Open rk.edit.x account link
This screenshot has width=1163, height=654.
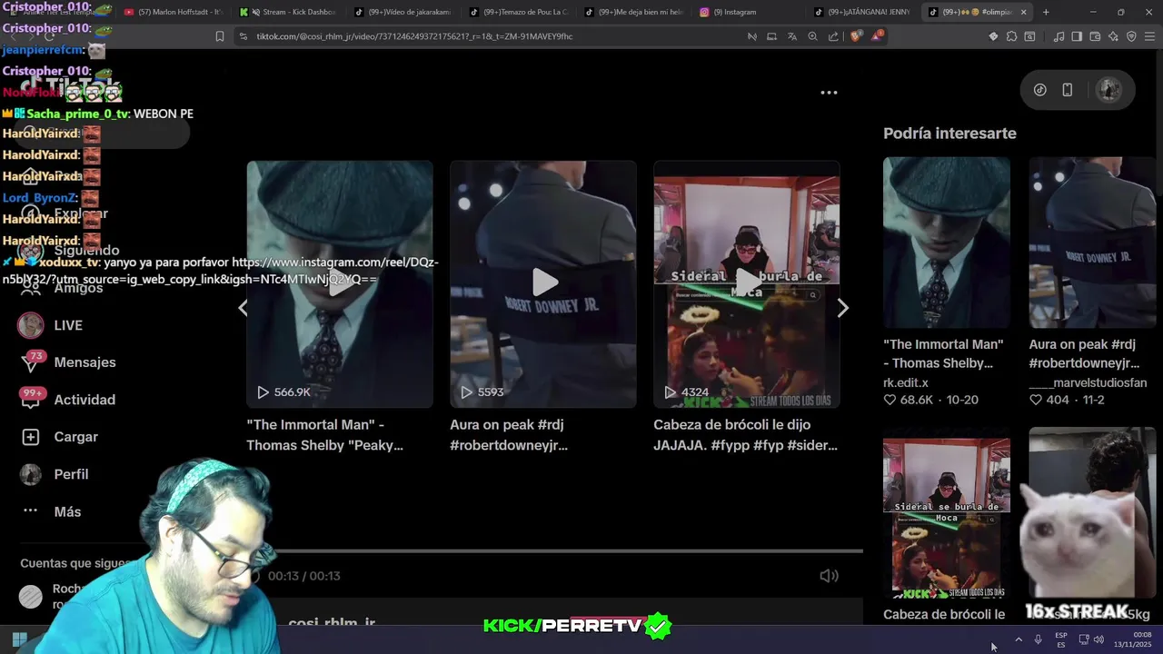[x=906, y=382]
